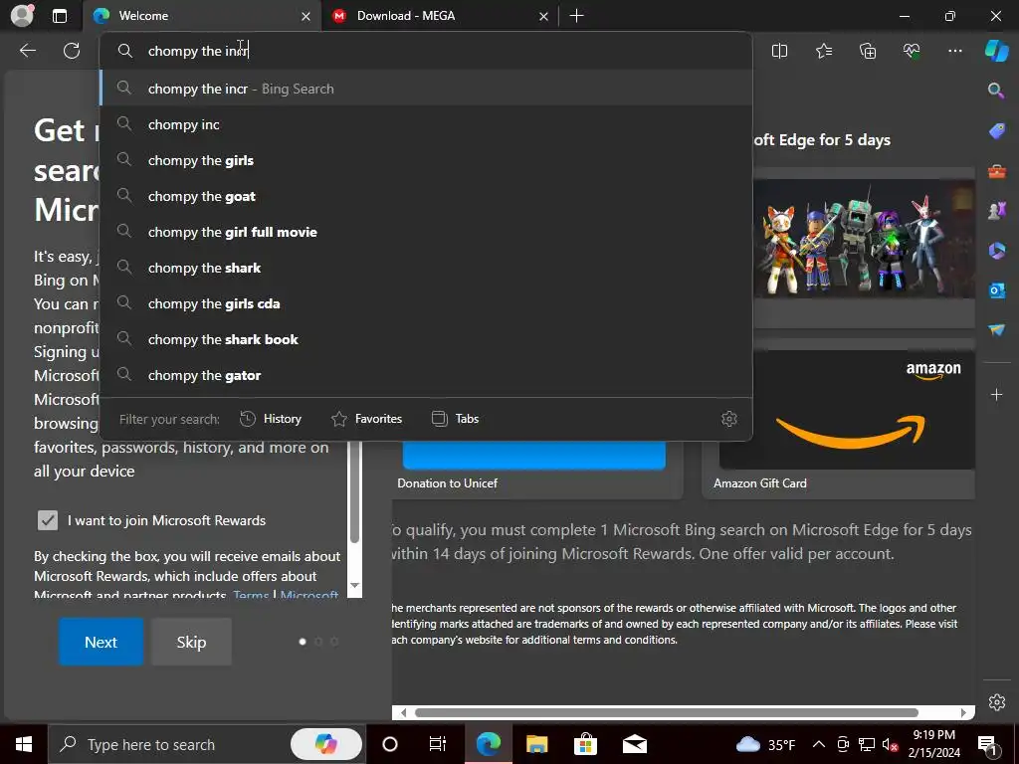The height and width of the screenshot is (764, 1019).
Task: Filter search by Favorites
Action: point(366,419)
